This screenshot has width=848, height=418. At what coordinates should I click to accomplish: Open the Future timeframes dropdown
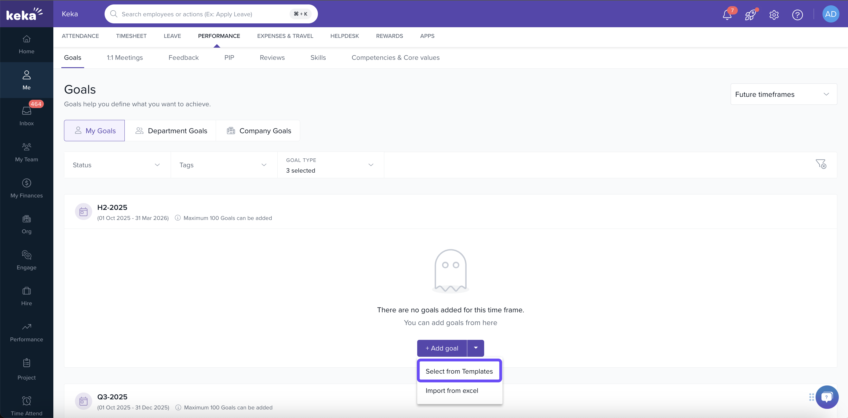(783, 94)
